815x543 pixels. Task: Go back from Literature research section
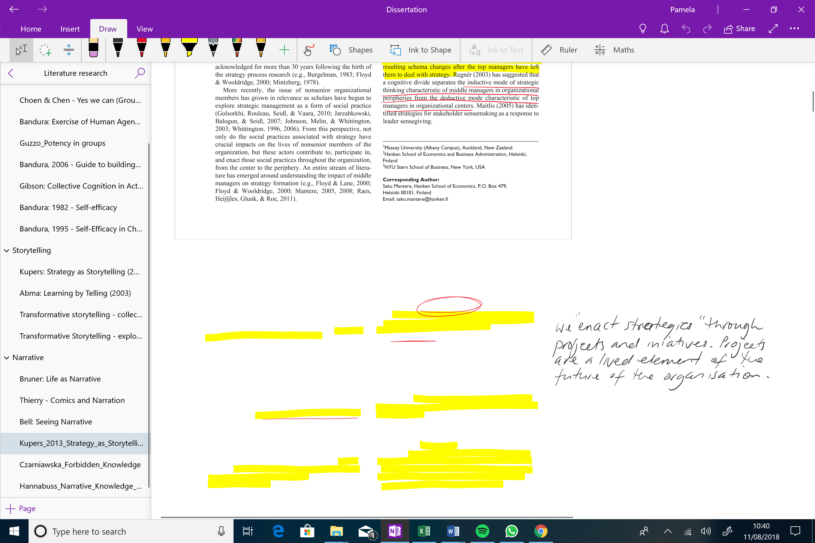tap(11, 73)
